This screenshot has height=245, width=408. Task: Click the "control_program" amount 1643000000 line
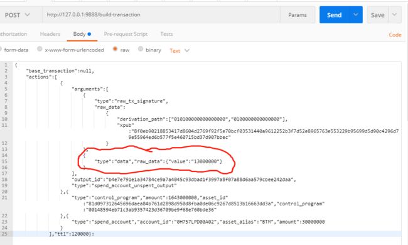[x=149, y=198]
